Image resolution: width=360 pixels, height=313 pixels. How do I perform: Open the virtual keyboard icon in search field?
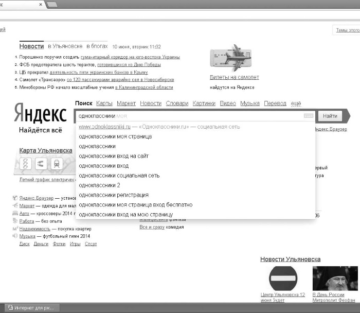click(x=309, y=116)
